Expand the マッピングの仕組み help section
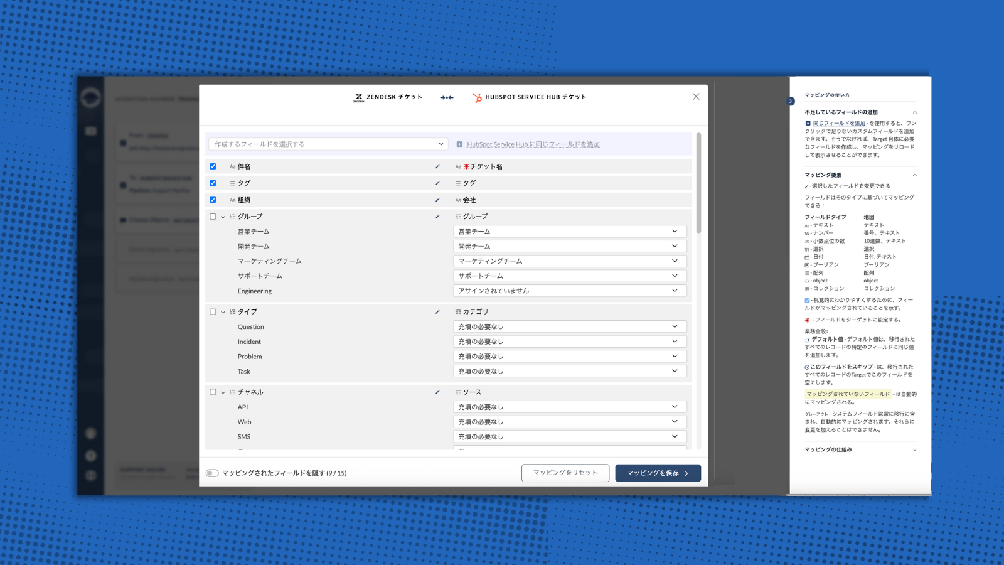The image size is (1004, 565). point(914,449)
